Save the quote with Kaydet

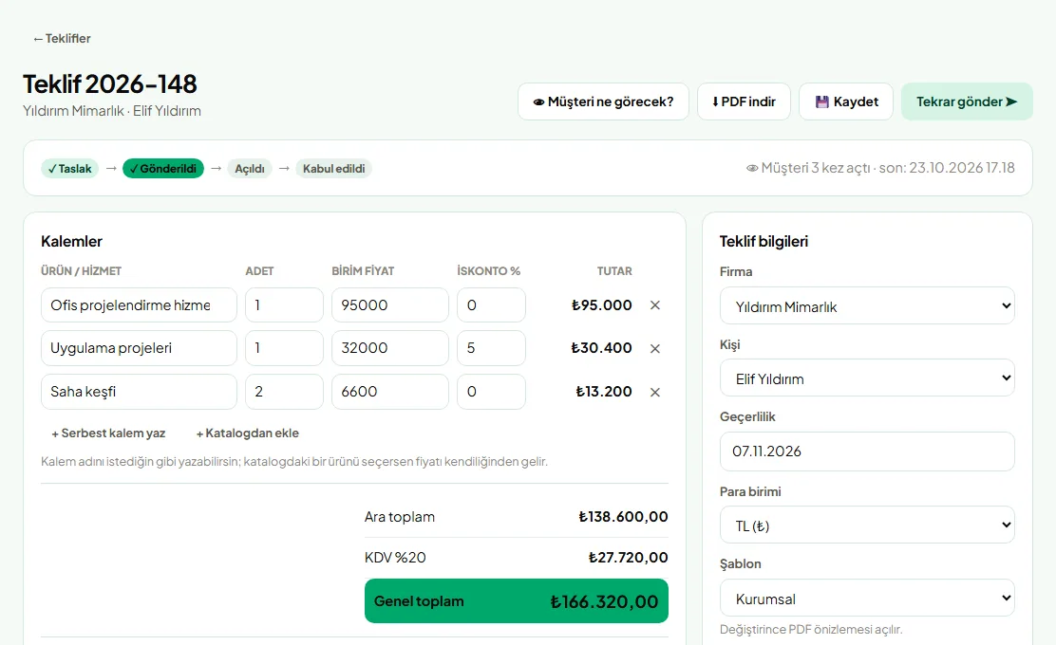coord(846,101)
